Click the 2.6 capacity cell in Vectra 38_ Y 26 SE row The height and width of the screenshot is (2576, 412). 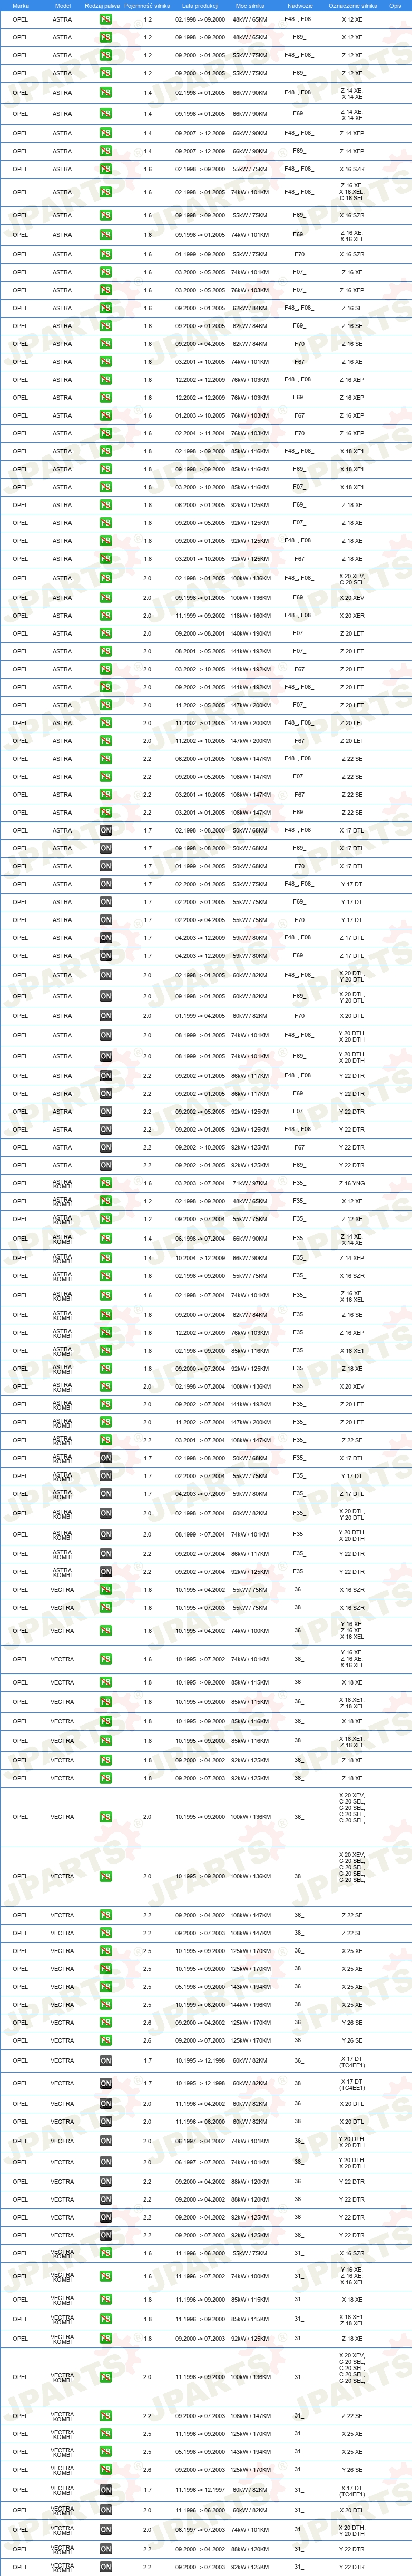148,2041
